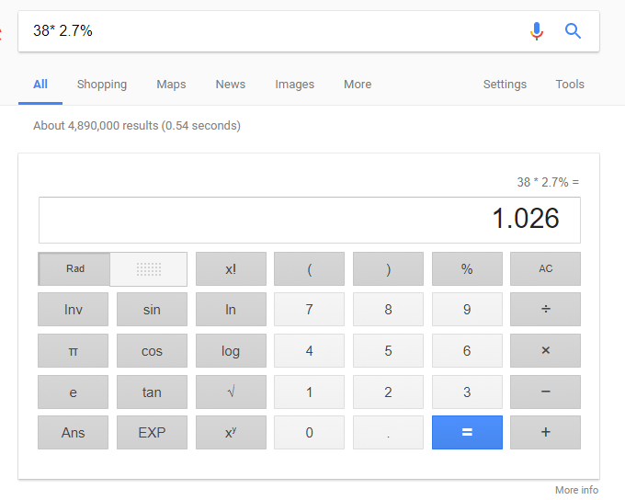
Task: Click the blue search magnifier icon
Action: pos(573,31)
